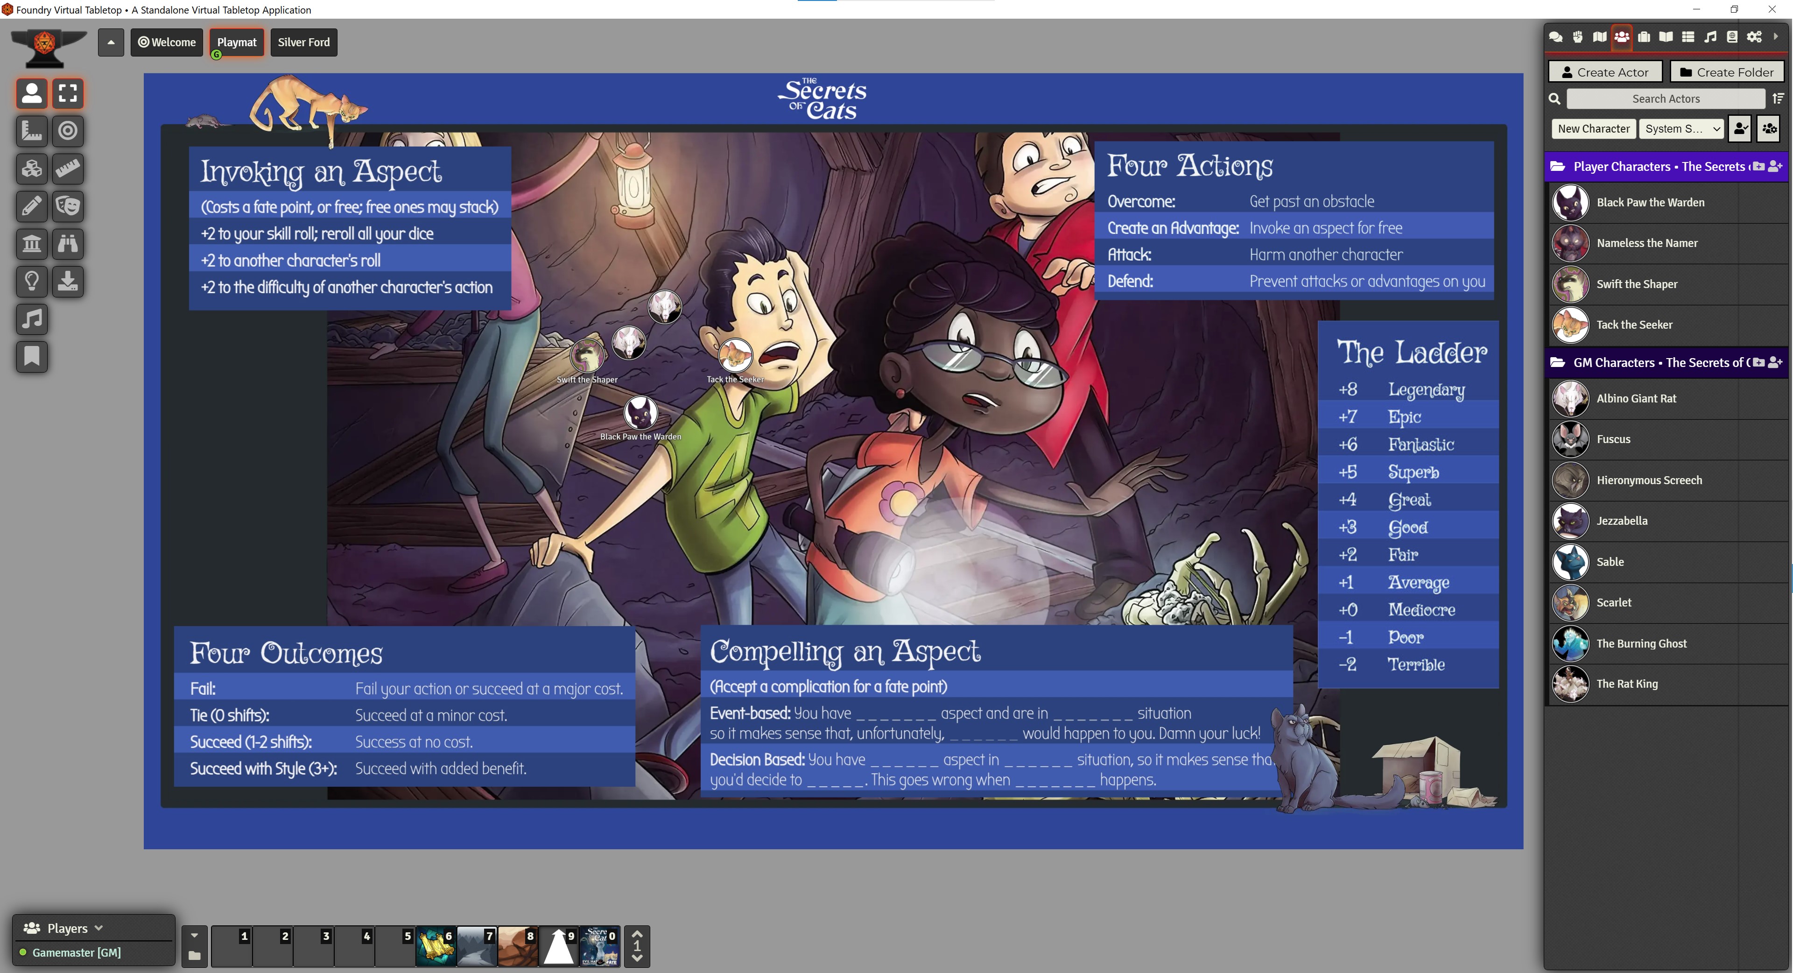Viewport: 1793px width, 973px height.
Task: Add actor to GM Characters folder
Action: click(1776, 363)
